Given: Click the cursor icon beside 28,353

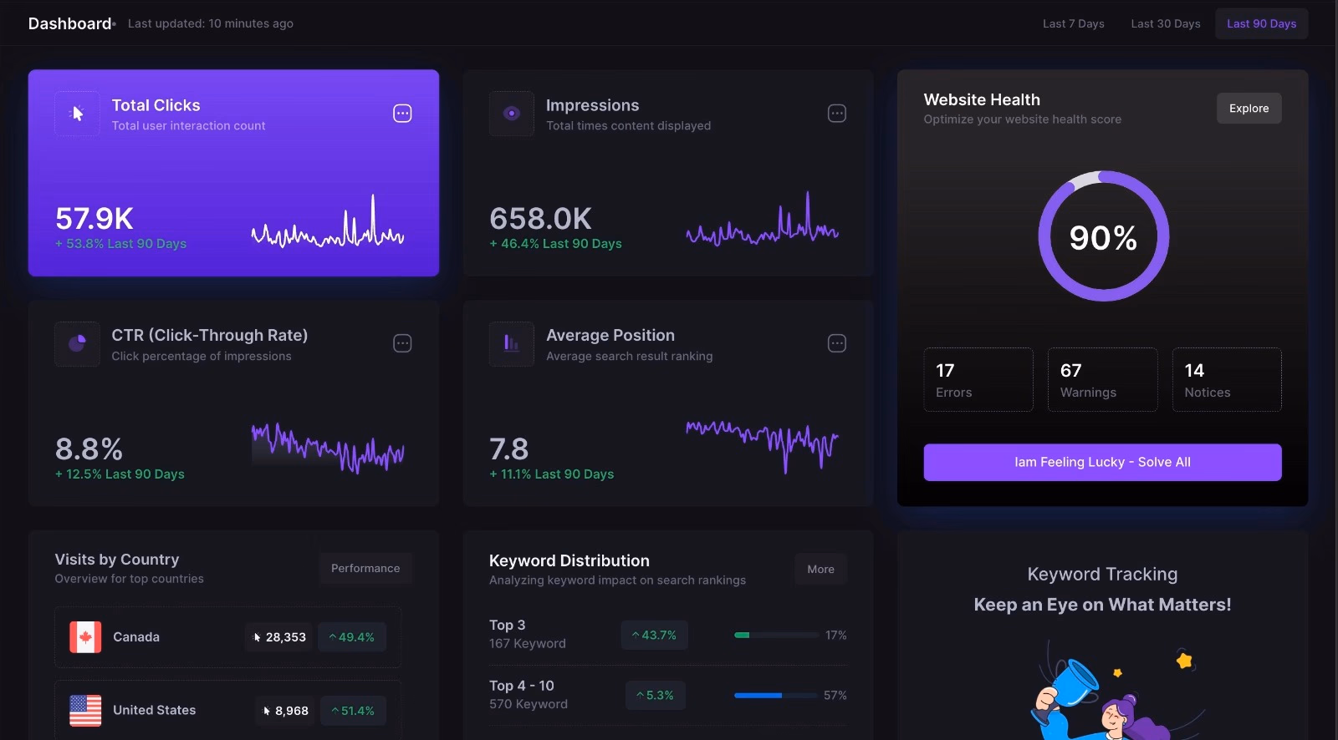Looking at the screenshot, I should [257, 637].
